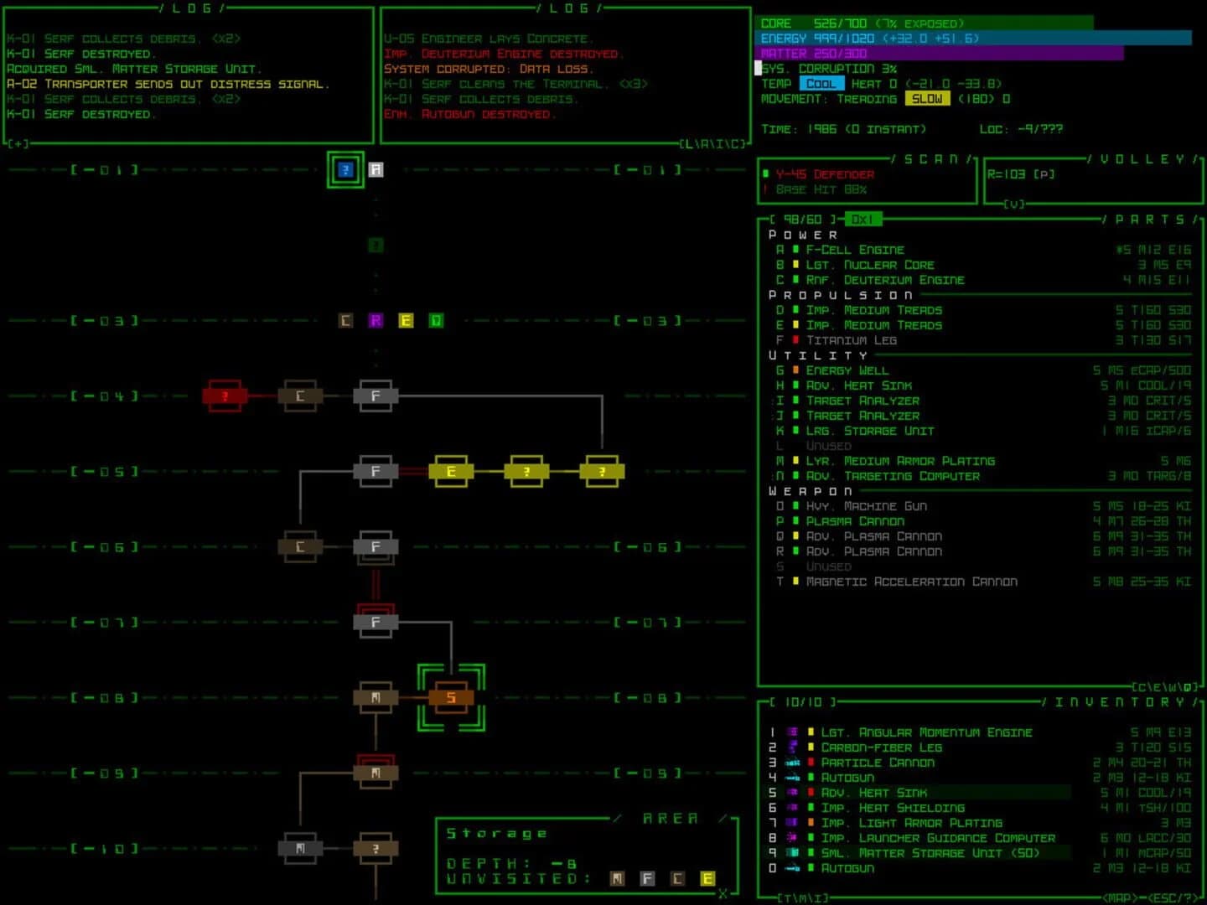Expand the Dx1 indicator in the Parts header

(864, 219)
